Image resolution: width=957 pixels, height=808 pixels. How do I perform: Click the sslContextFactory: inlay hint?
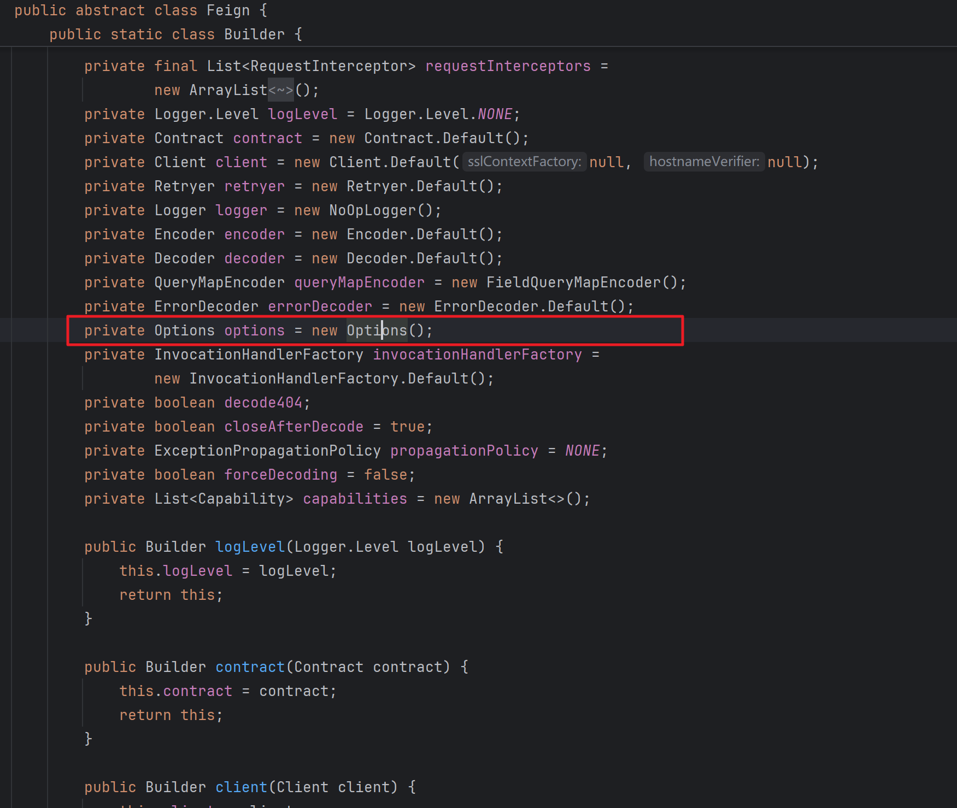pyautogui.click(x=525, y=162)
